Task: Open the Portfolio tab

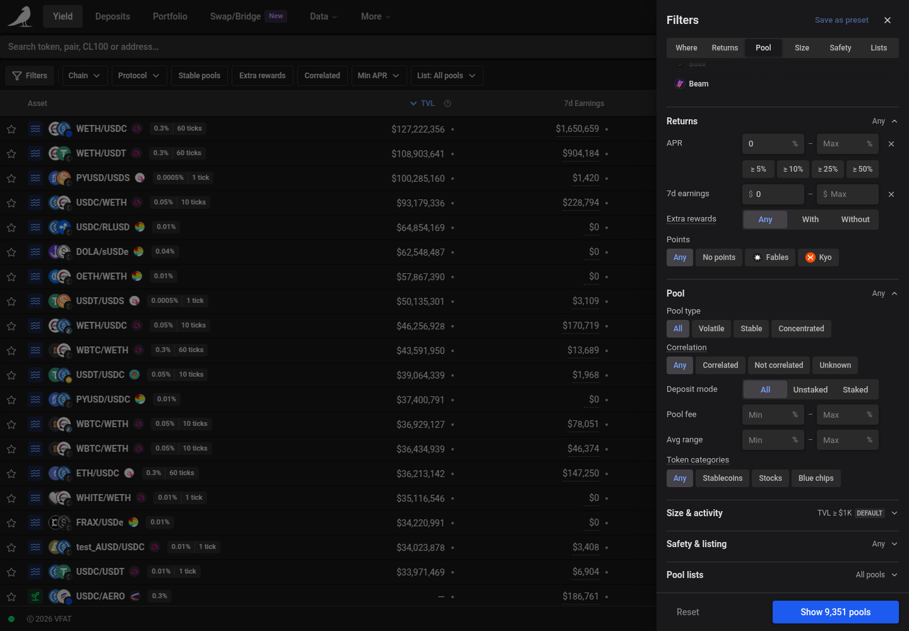Action: (170, 16)
